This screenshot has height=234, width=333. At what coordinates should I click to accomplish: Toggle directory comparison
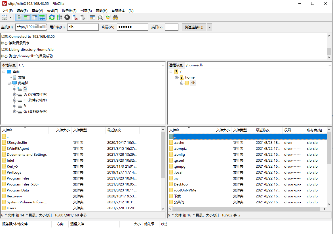(100, 17)
